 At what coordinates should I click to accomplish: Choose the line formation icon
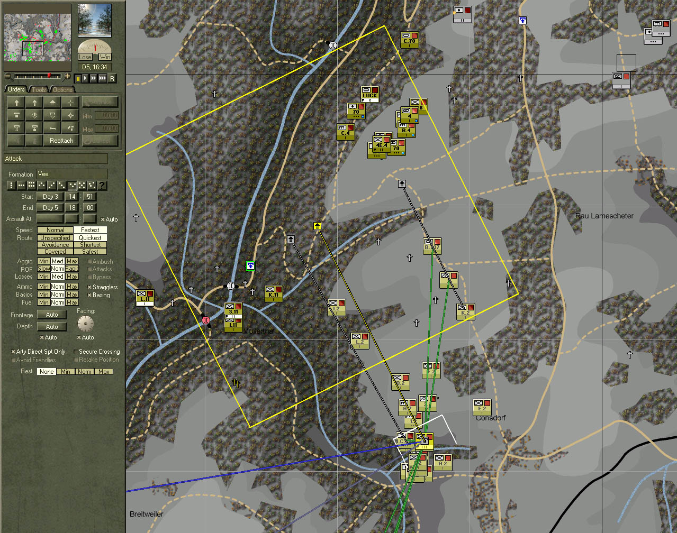click(x=22, y=186)
